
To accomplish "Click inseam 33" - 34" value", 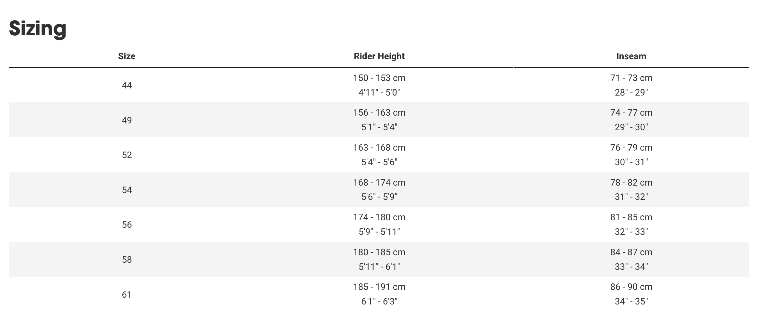I will pos(631,267).
